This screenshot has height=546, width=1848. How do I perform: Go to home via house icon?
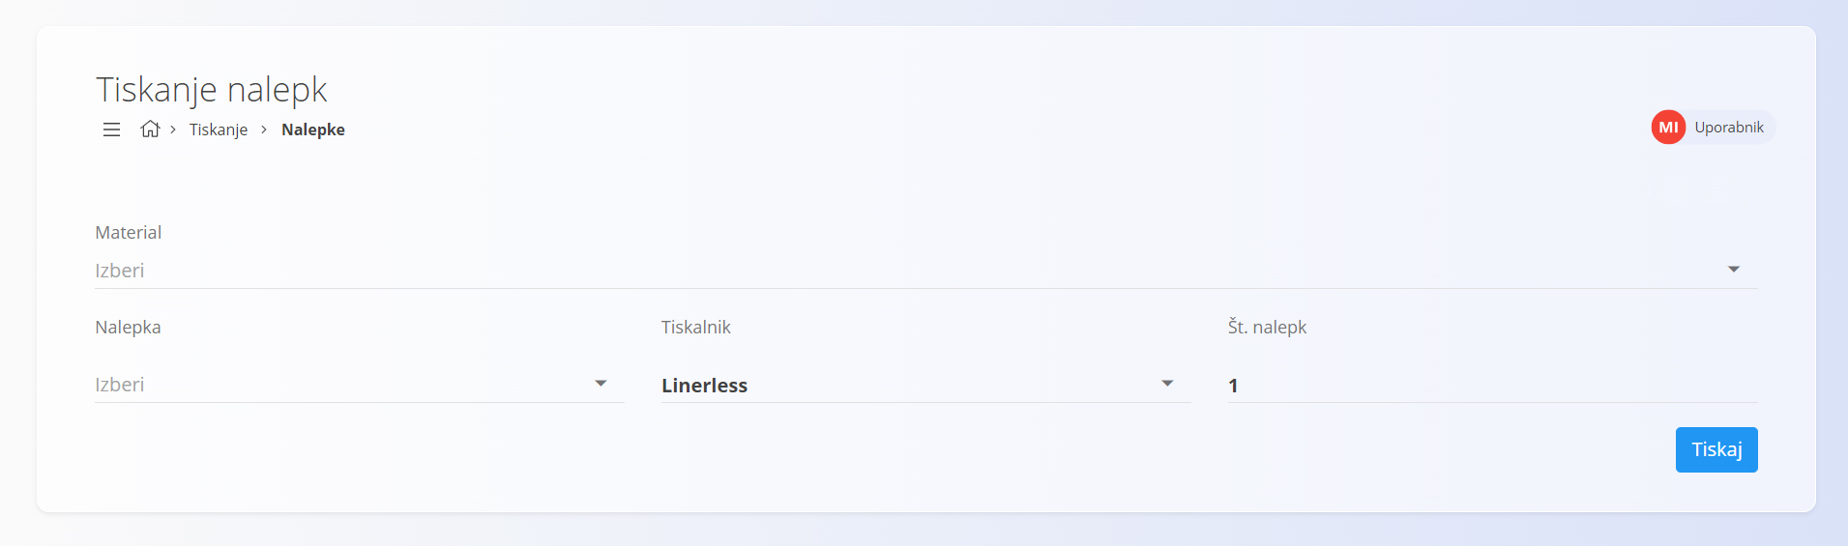[150, 129]
